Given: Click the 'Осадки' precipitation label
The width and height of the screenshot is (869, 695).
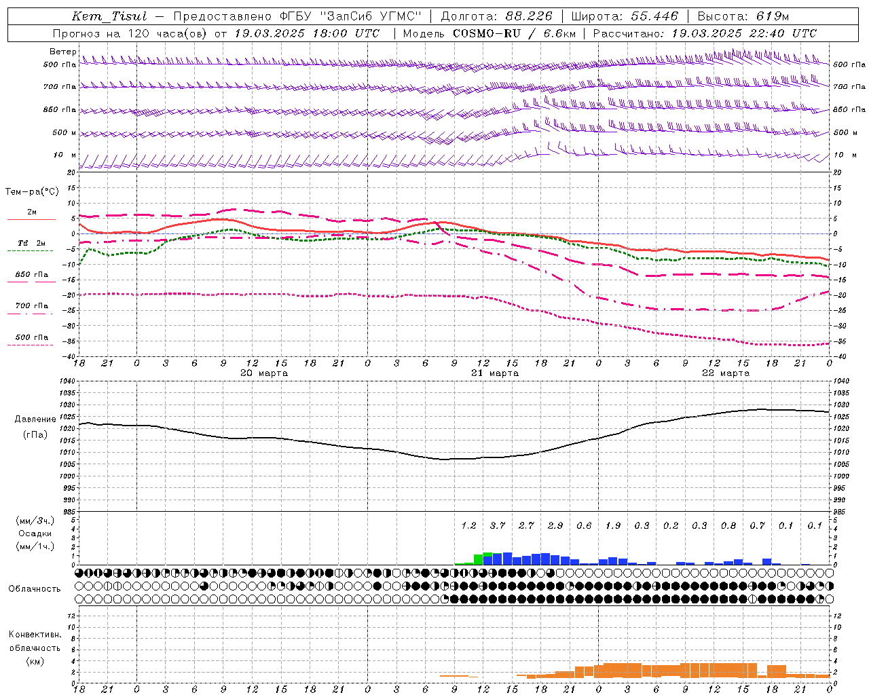Looking at the screenshot, I should point(35,533).
